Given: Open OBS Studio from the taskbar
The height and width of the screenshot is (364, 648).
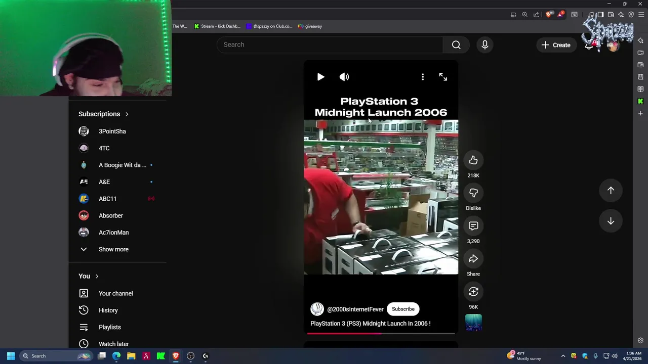Looking at the screenshot, I should 190,356.
